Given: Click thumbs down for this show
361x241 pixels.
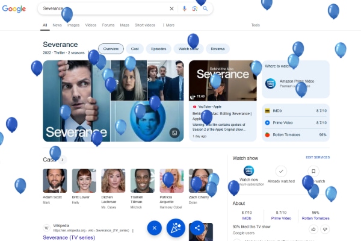Looking at the screenshot, I should pos(325,229).
